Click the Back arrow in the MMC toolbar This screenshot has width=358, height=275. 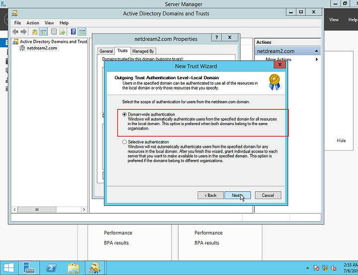15,32
